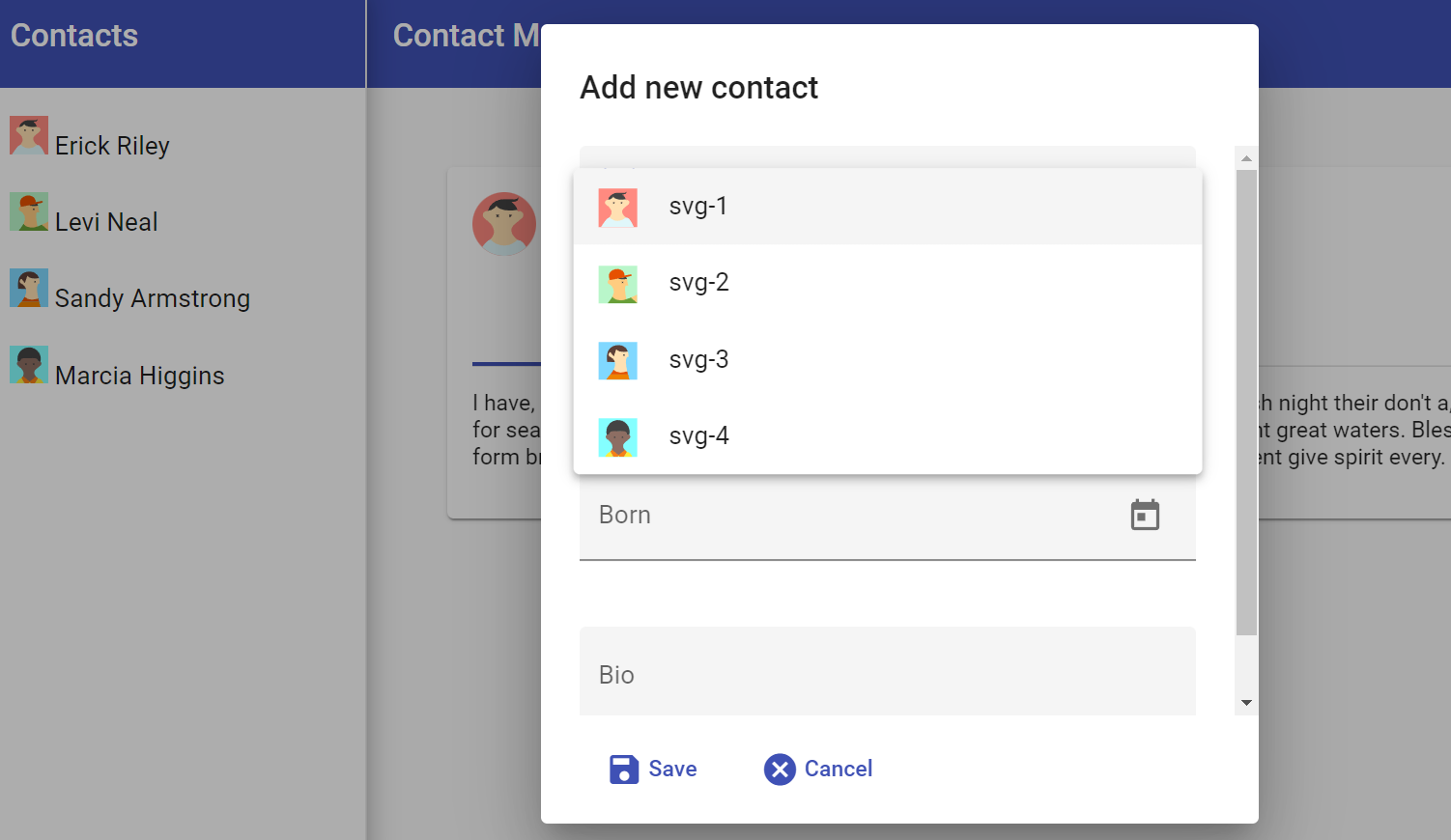The width and height of the screenshot is (1451, 840).
Task: Click the svg-4 avatar thumbnail in the dropdown
Action: pos(618,436)
